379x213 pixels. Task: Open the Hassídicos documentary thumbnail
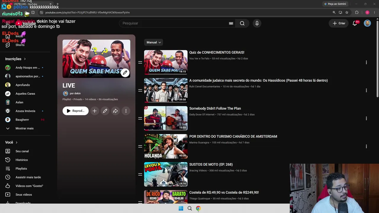[x=166, y=90]
